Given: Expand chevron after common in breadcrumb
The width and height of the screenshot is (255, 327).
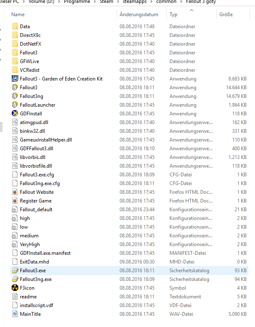Looking at the screenshot, I should click(181, 2).
